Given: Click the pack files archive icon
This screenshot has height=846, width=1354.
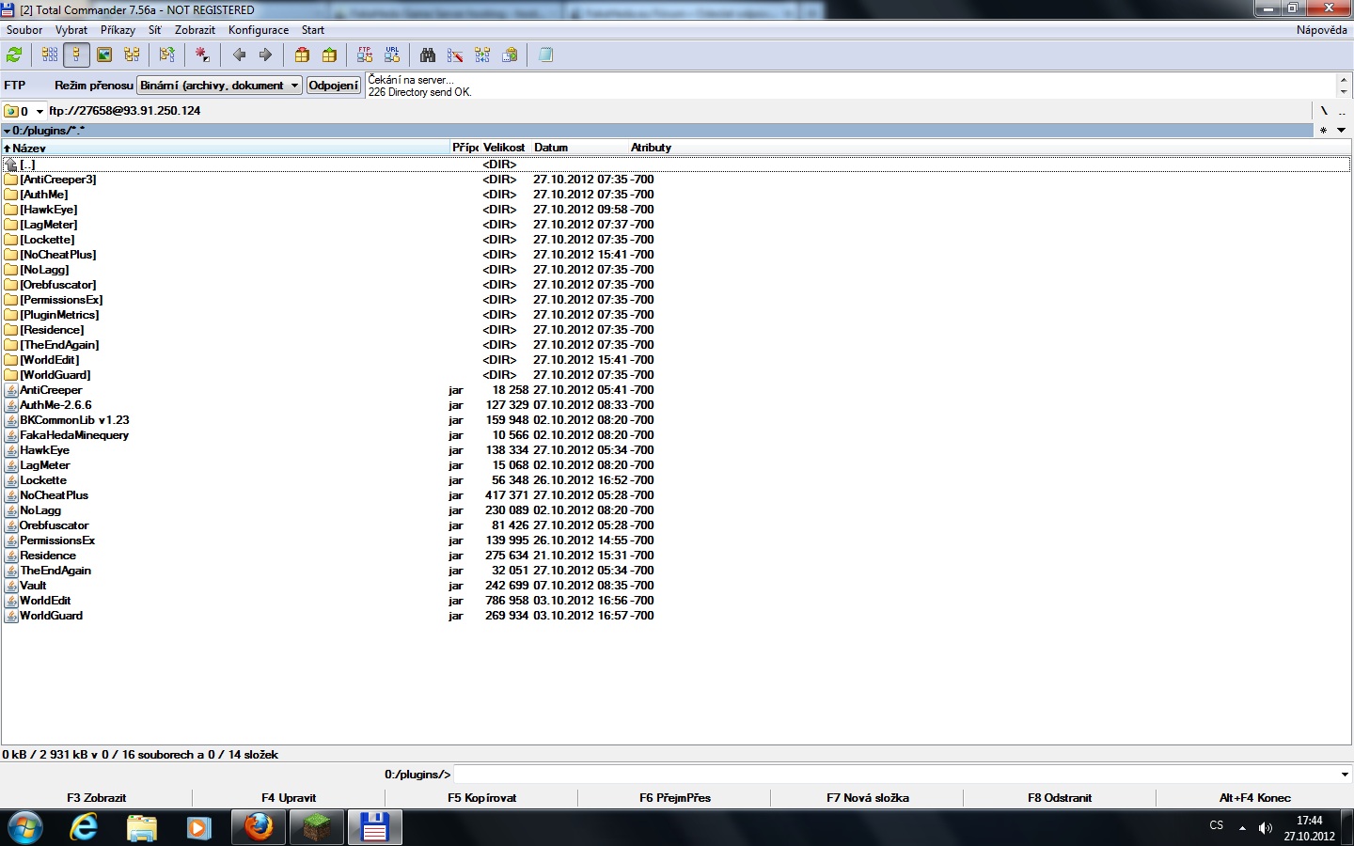Looking at the screenshot, I should [x=302, y=55].
